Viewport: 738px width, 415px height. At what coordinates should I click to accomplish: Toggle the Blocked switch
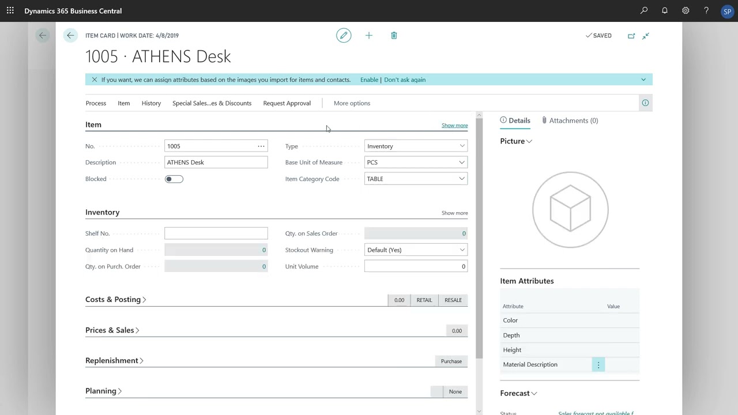pyautogui.click(x=174, y=179)
